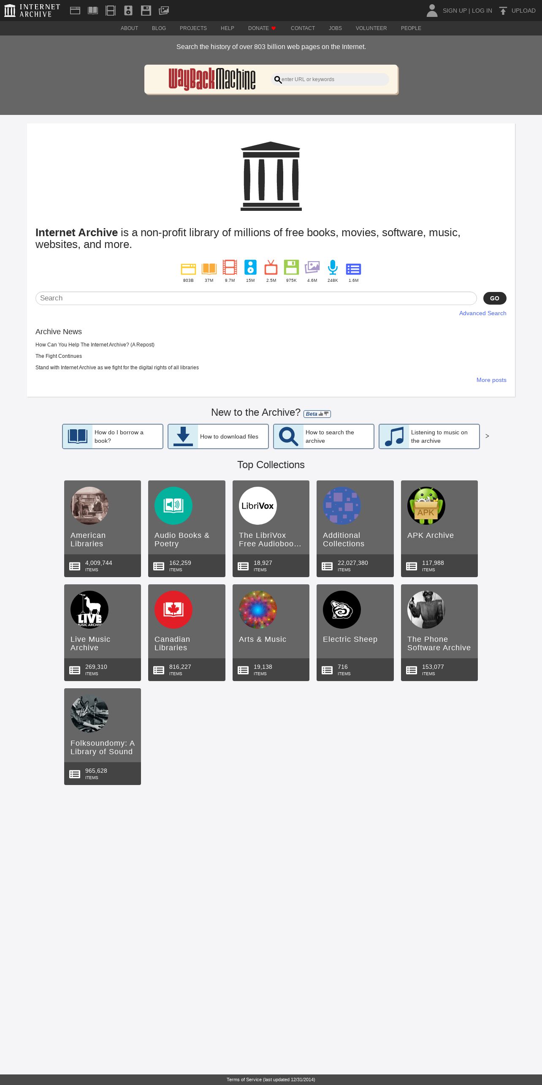542x1085 pixels.
Task: Open Audio Books & Poetry collection
Action: tap(187, 529)
